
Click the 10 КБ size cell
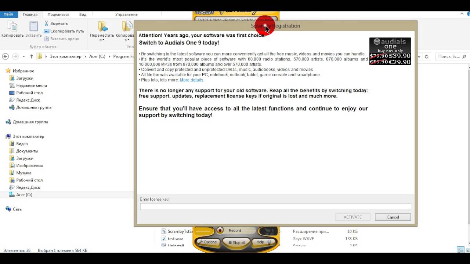tap(352, 231)
